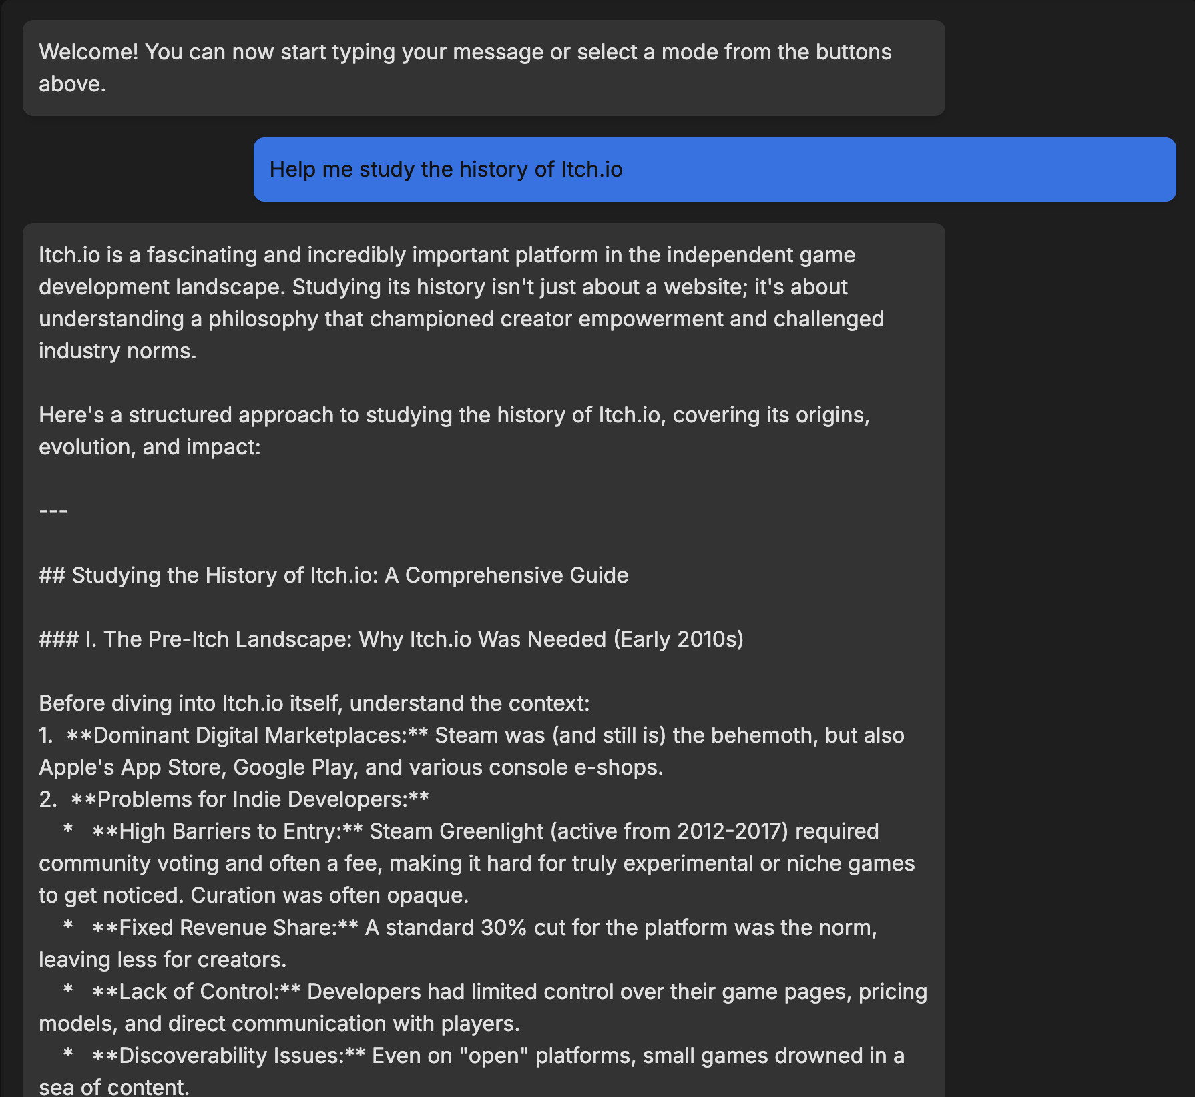Click the text 'Here's a structured approach to studying'
1195x1097 pixels.
[454, 415]
